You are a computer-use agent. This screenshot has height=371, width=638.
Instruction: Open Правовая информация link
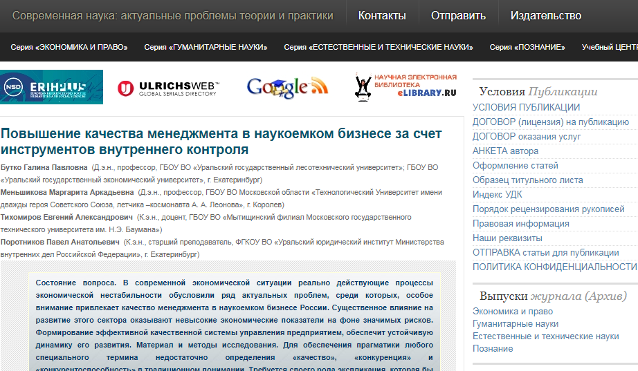521,223
